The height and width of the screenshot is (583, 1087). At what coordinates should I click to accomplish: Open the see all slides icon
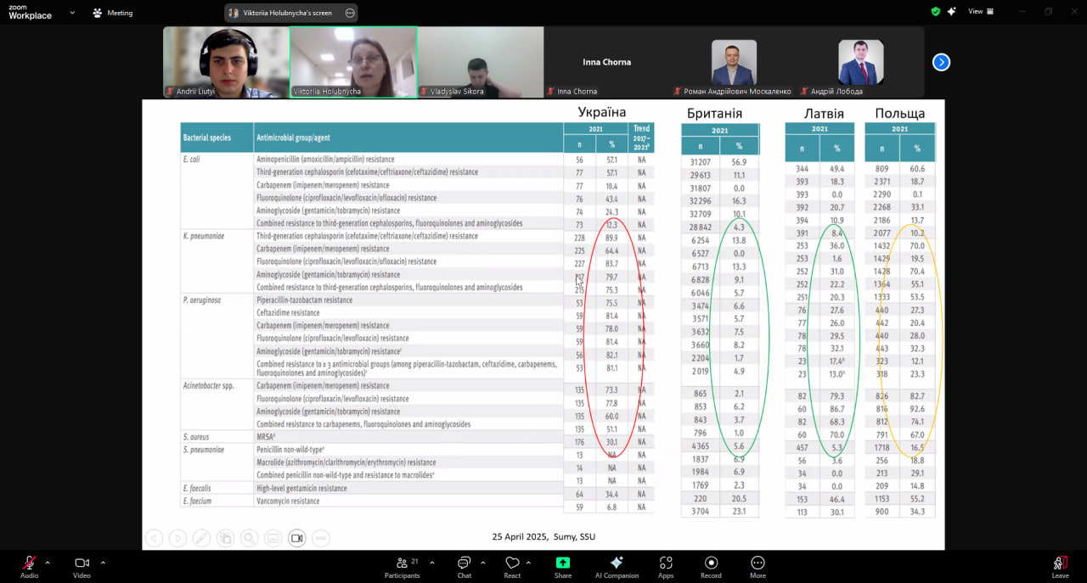225,537
